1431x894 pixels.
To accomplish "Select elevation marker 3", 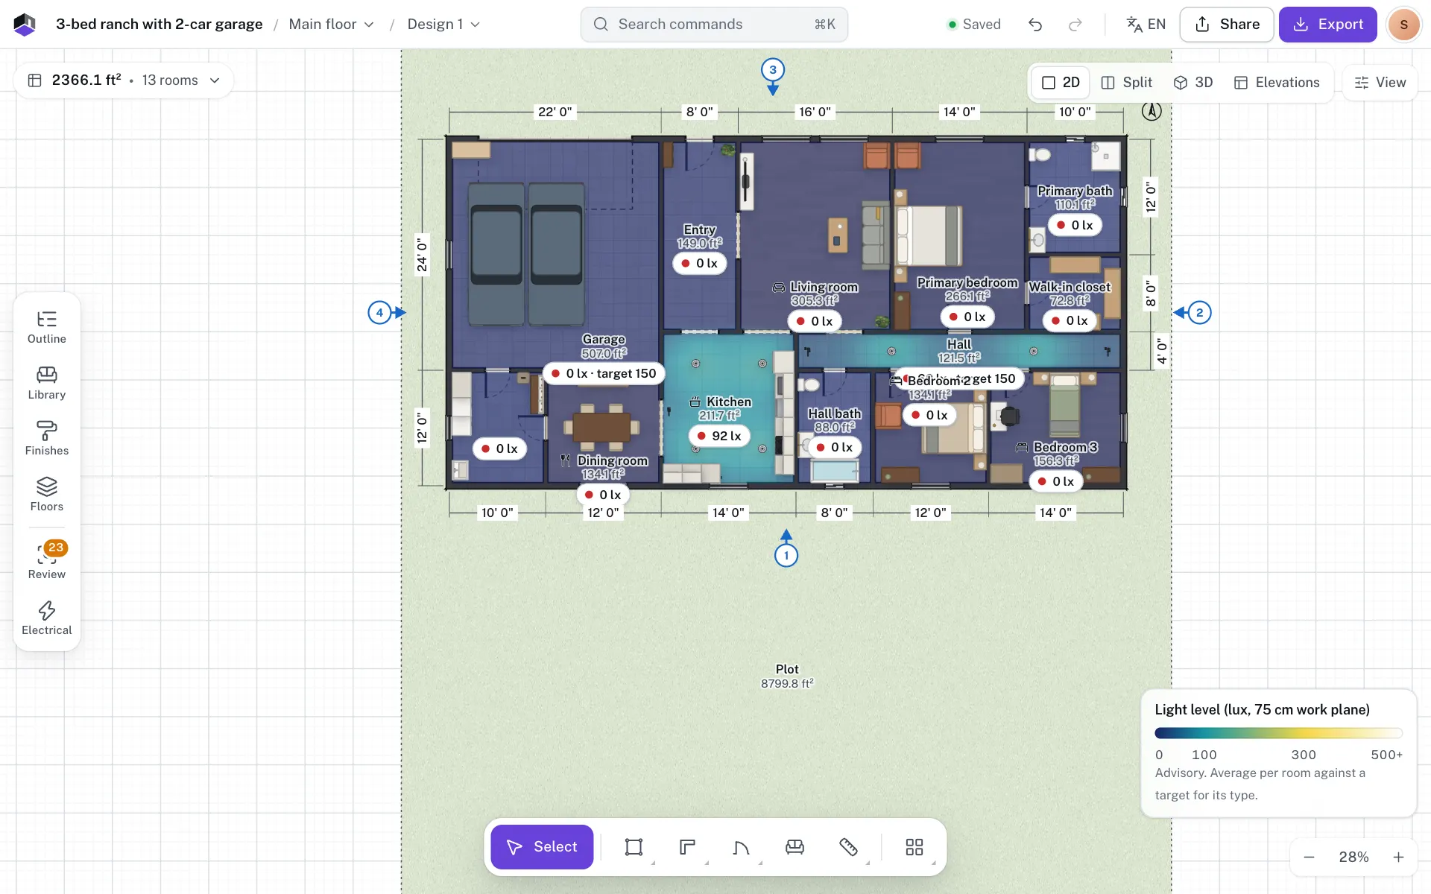I will pos(773,70).
